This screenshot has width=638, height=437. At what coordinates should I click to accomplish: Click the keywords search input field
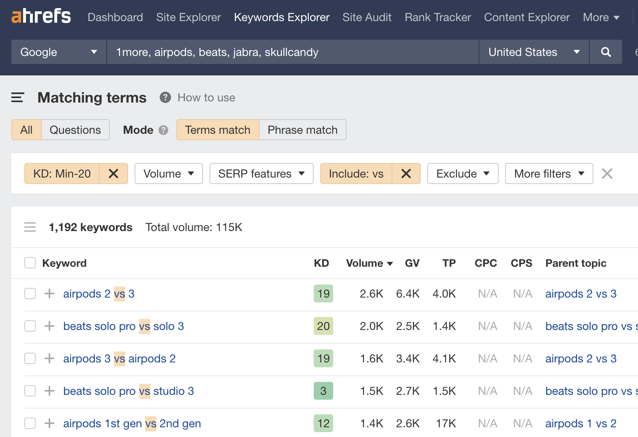pyautogui.click(x=293, y=52)
